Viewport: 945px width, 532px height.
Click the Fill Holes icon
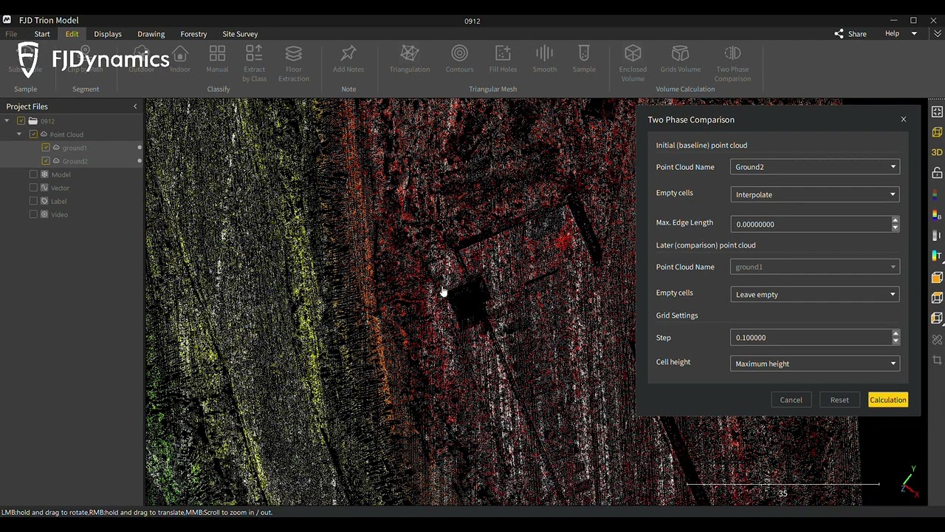[x=503, y=59]
